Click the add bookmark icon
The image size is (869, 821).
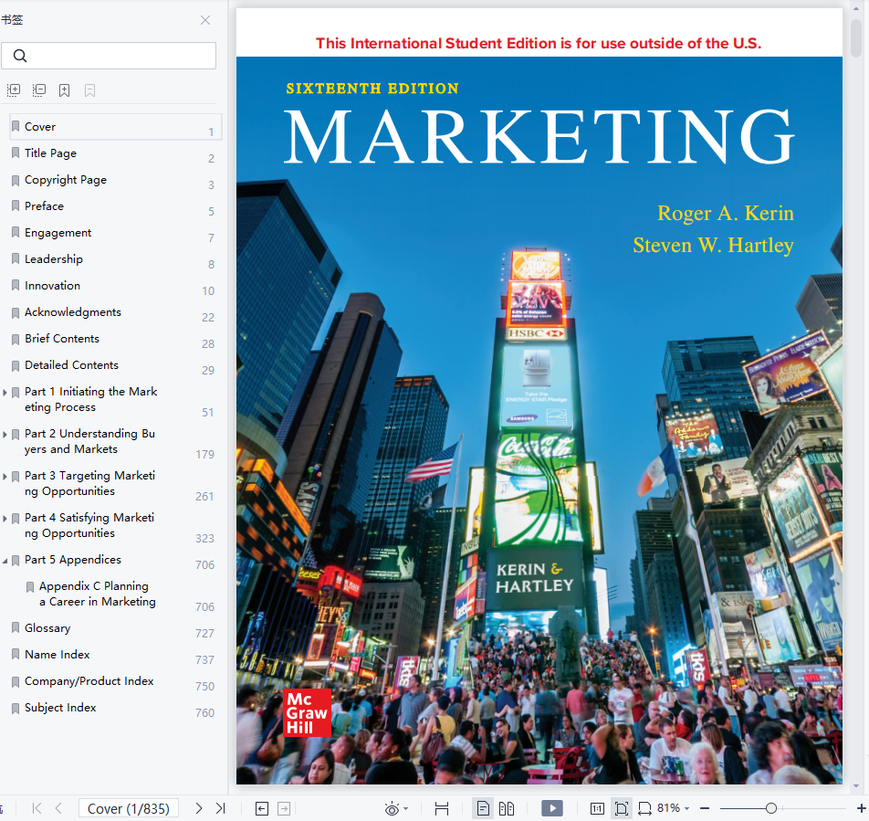click(64, 90)
